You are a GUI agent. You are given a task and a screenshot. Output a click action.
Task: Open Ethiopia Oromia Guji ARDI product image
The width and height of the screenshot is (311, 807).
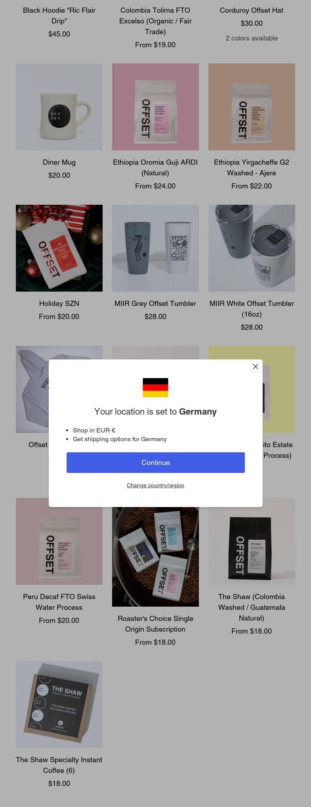[x=155, y=107]
